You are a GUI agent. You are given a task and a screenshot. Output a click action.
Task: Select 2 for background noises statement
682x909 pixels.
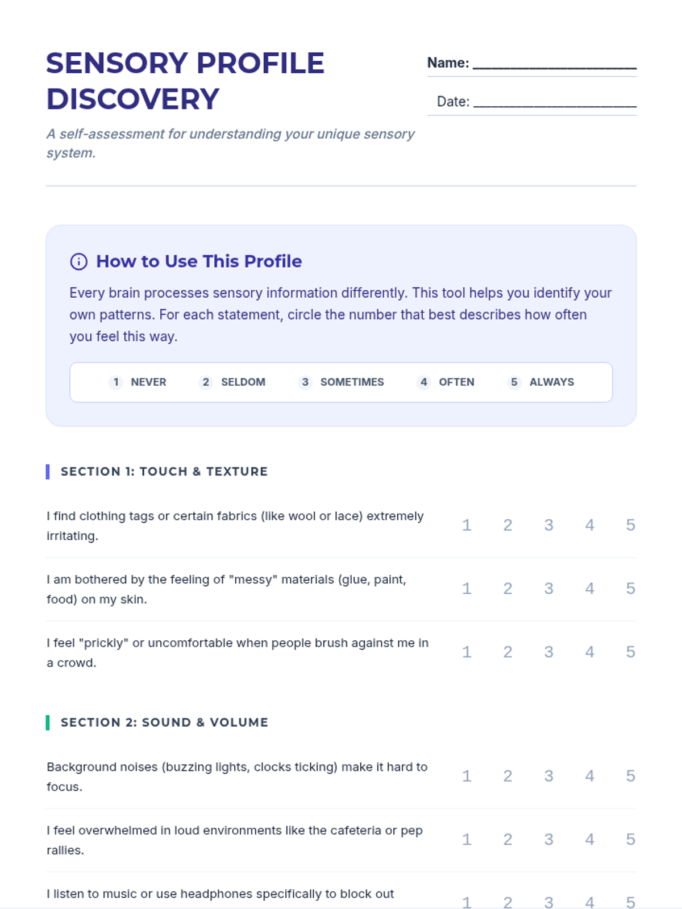[x=508, y=776]
